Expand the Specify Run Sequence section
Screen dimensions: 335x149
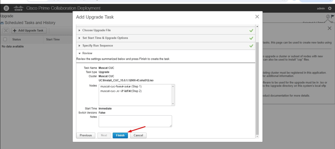click(x=97, y=46)
